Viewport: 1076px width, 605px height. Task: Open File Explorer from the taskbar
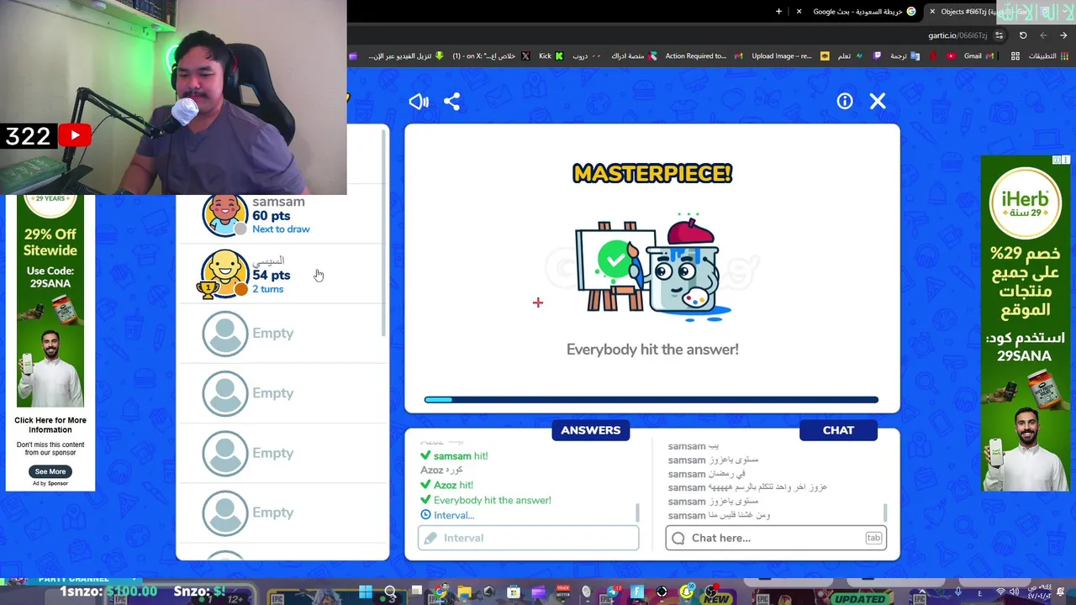coord(465,592)
